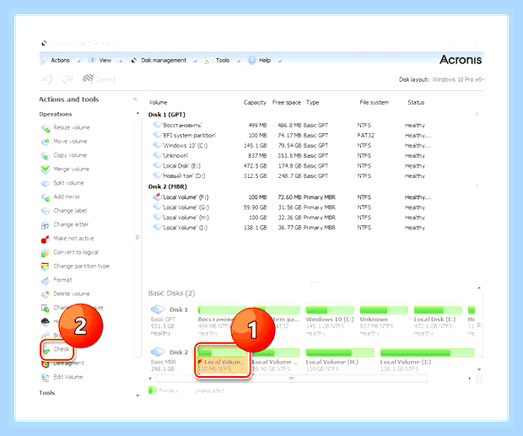523x436 pixels.
Task: Click the Check volume checkmark icon
Action: click(46, 350)
